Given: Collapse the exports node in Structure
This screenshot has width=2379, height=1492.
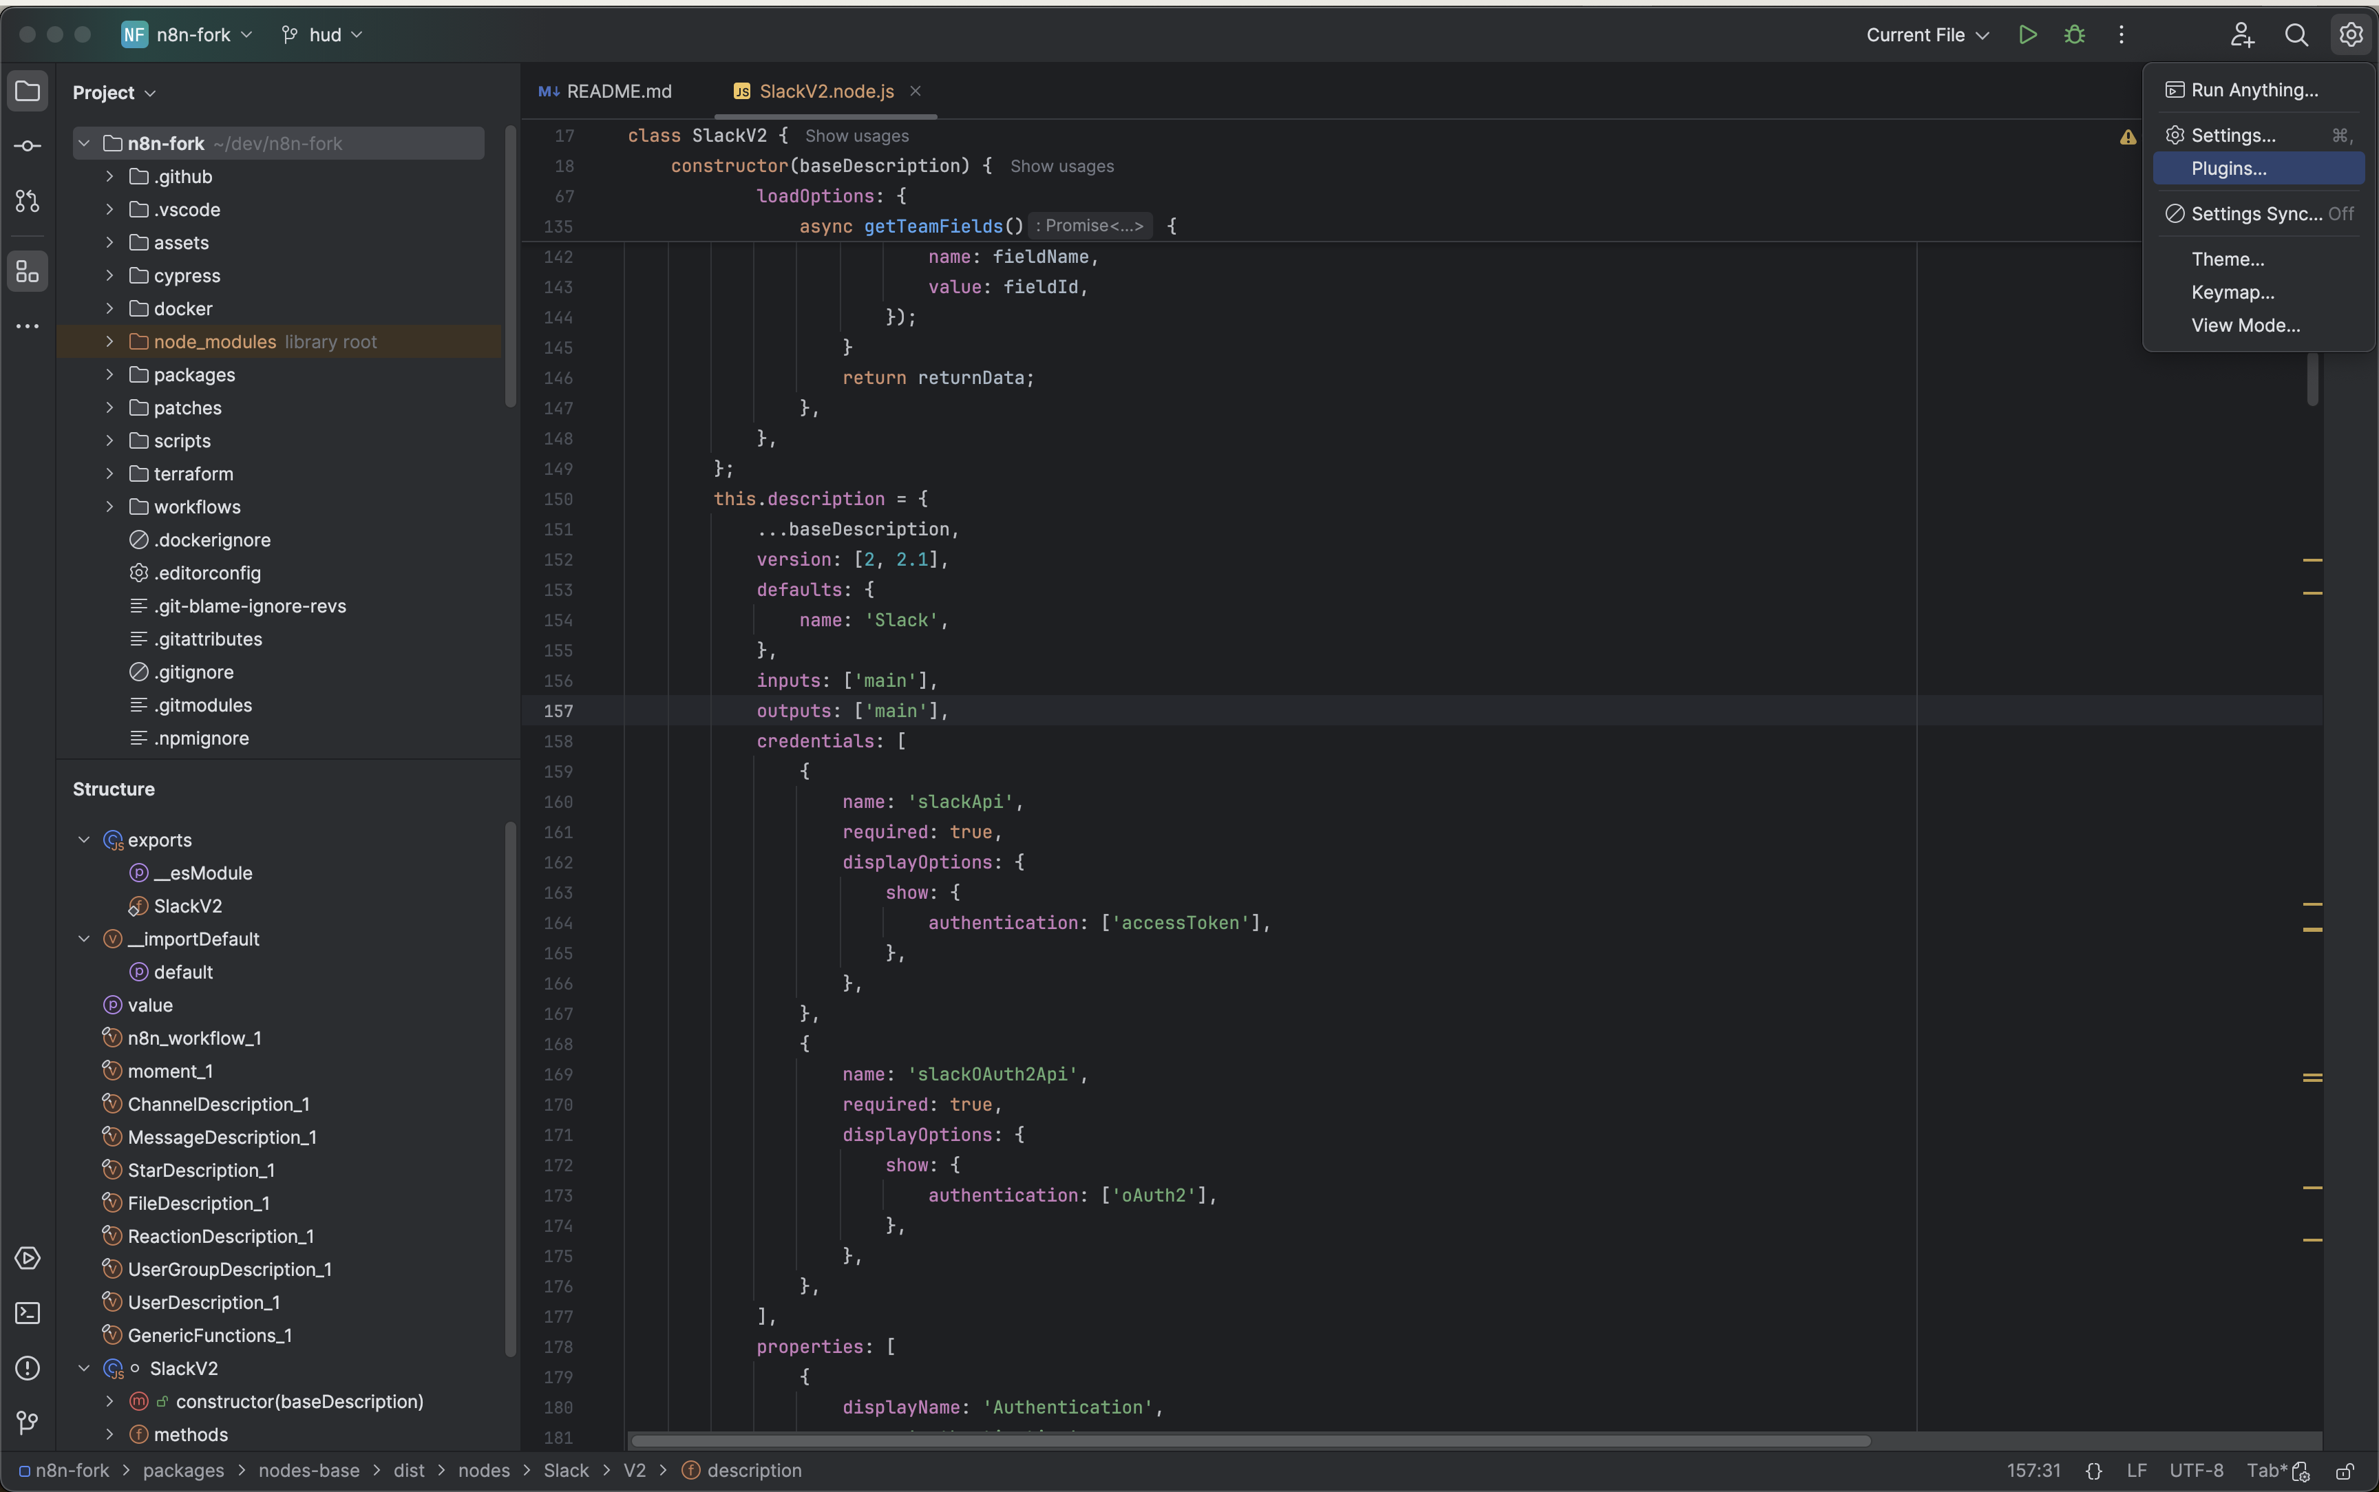Looking at the screenshot, I should [84, 840].
